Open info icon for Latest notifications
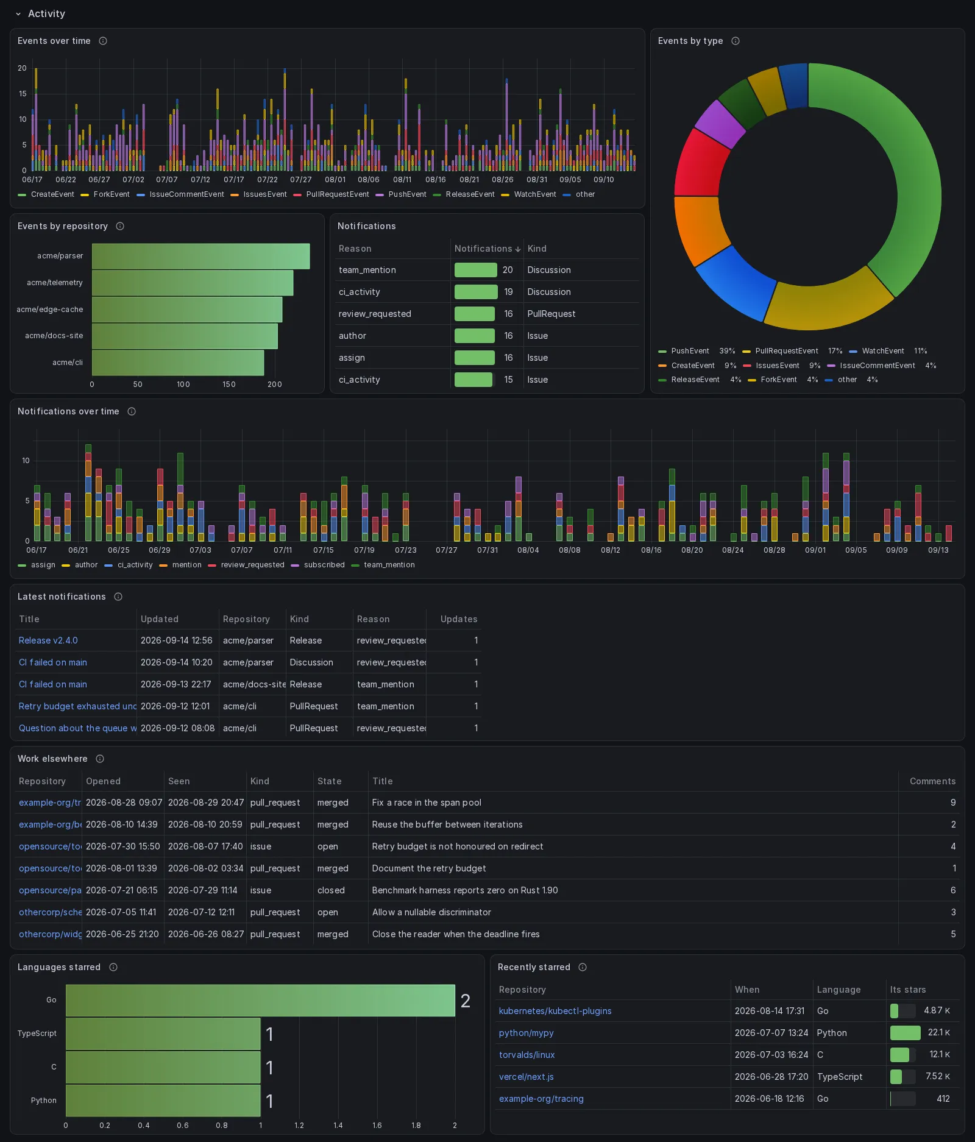 (118, 597)
